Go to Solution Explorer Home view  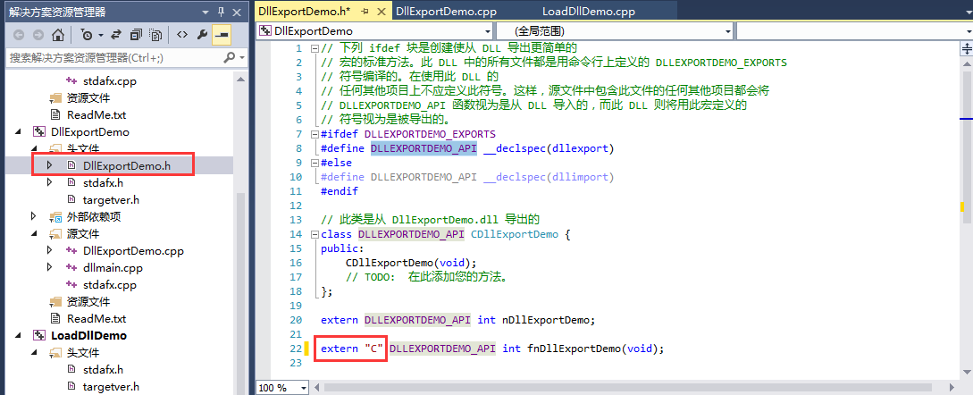click(x=58, y=35)
